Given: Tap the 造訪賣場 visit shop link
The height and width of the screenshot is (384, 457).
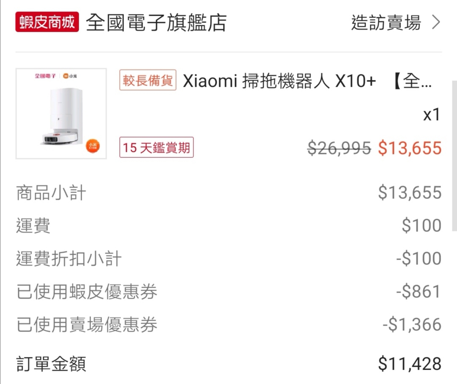Looking at the screenshot, I should point(386,22).
